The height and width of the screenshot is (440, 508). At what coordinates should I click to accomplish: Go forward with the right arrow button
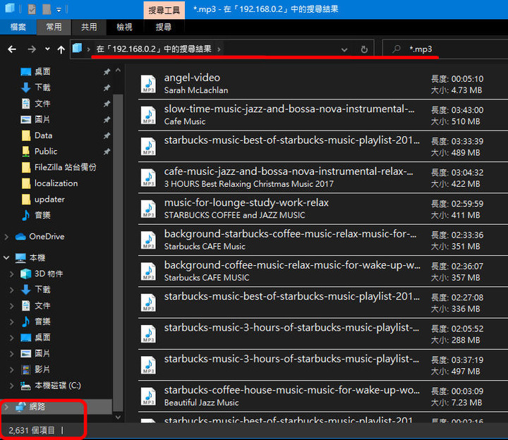pyautogui.click(x=32, y=49)
